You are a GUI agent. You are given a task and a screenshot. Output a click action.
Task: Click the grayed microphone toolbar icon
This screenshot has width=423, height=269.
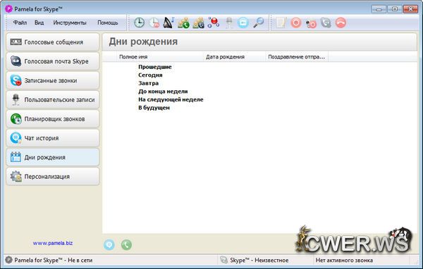(x=228, y=23)
